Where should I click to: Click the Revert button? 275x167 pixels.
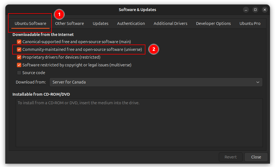pyautogui.click(x=230, y=157)
